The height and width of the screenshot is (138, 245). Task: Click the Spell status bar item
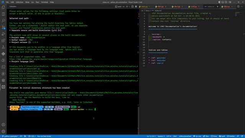(x=222, y=136)
